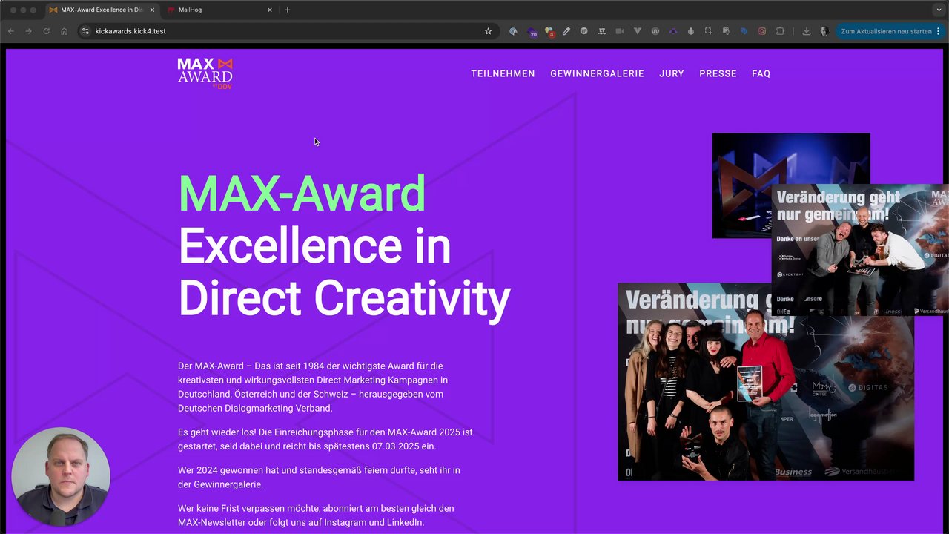Expand the tab search dropdown arrow
The height and width of the screenshot is (534, 949).
(x=939, y=10)
